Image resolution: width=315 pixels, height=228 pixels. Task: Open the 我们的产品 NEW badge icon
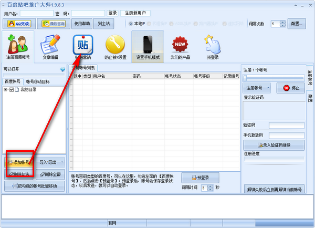(x=180, y=47)
